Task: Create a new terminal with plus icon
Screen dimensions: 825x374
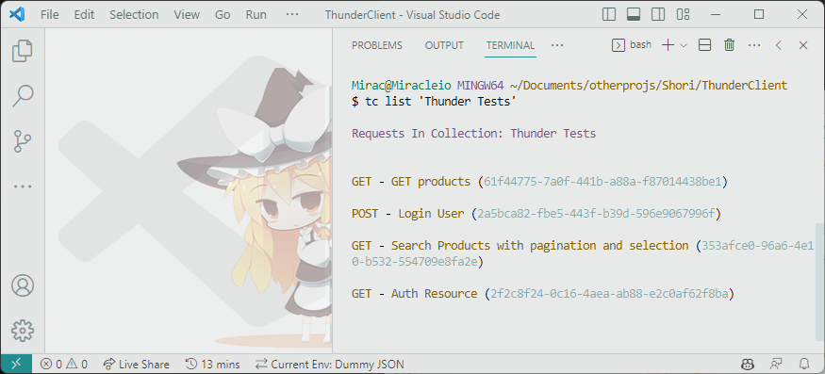Action: pyautogui.click(x=668, y=45)
